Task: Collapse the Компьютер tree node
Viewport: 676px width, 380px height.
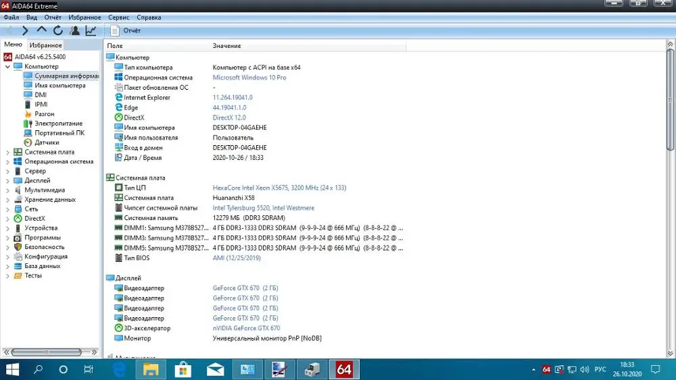Action: pos(7,67)
